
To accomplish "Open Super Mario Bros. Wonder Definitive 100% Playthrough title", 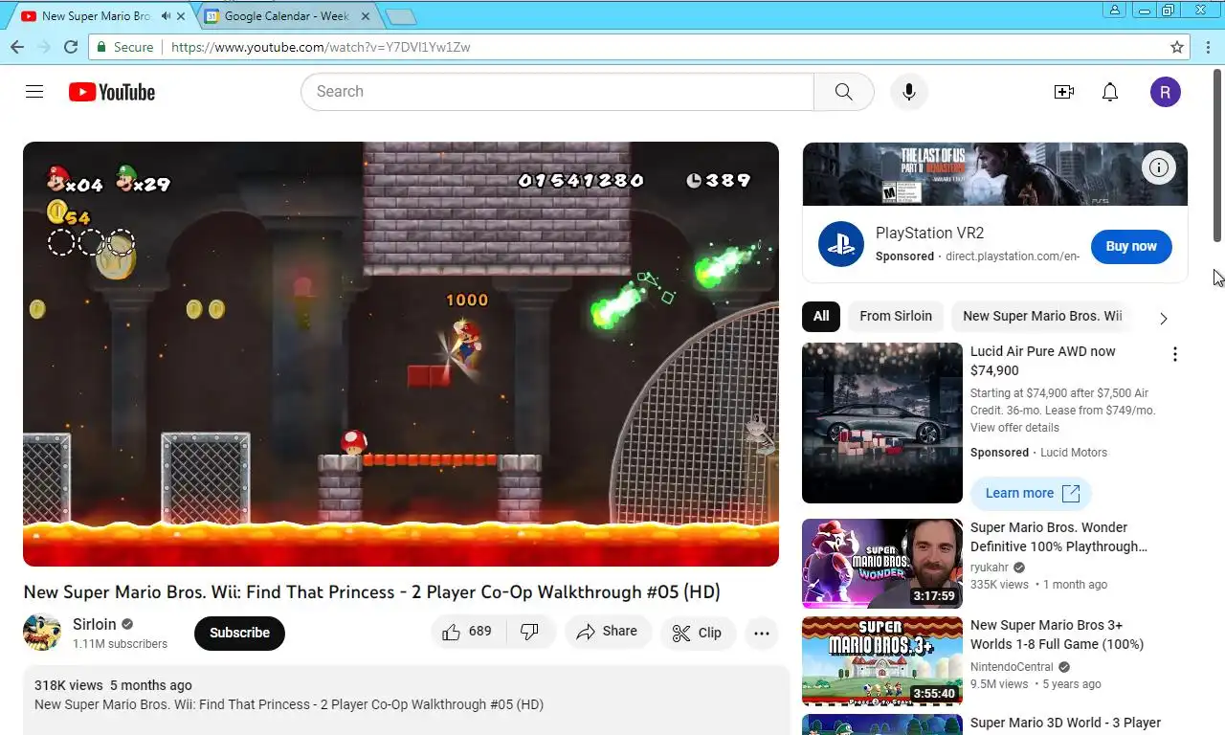I will coord(1058,537).
